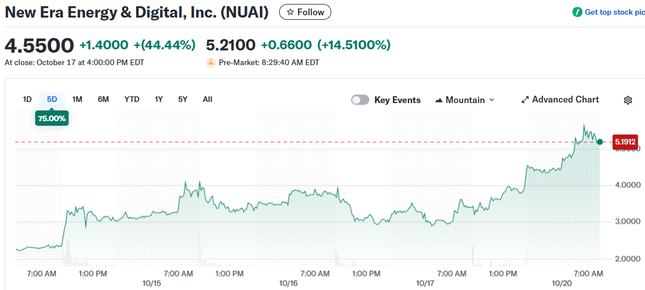Click the 75.00% 5D change badge
Screen dimensions: 645x290
click(52, 118)
